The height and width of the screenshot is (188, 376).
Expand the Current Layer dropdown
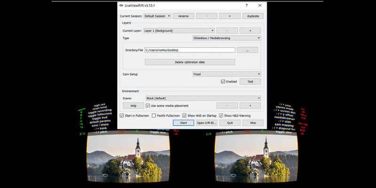pyautogui.click(x=179, y=31)
